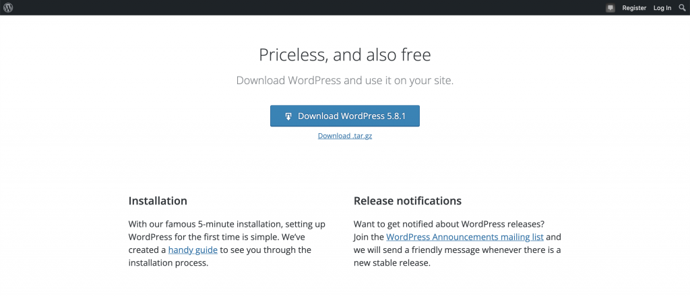Open WordPress Announcements mailing list link
The image size is (690, 296).
[465, 237]
